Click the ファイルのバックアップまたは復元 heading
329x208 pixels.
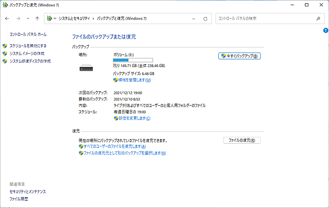(104, 36)
